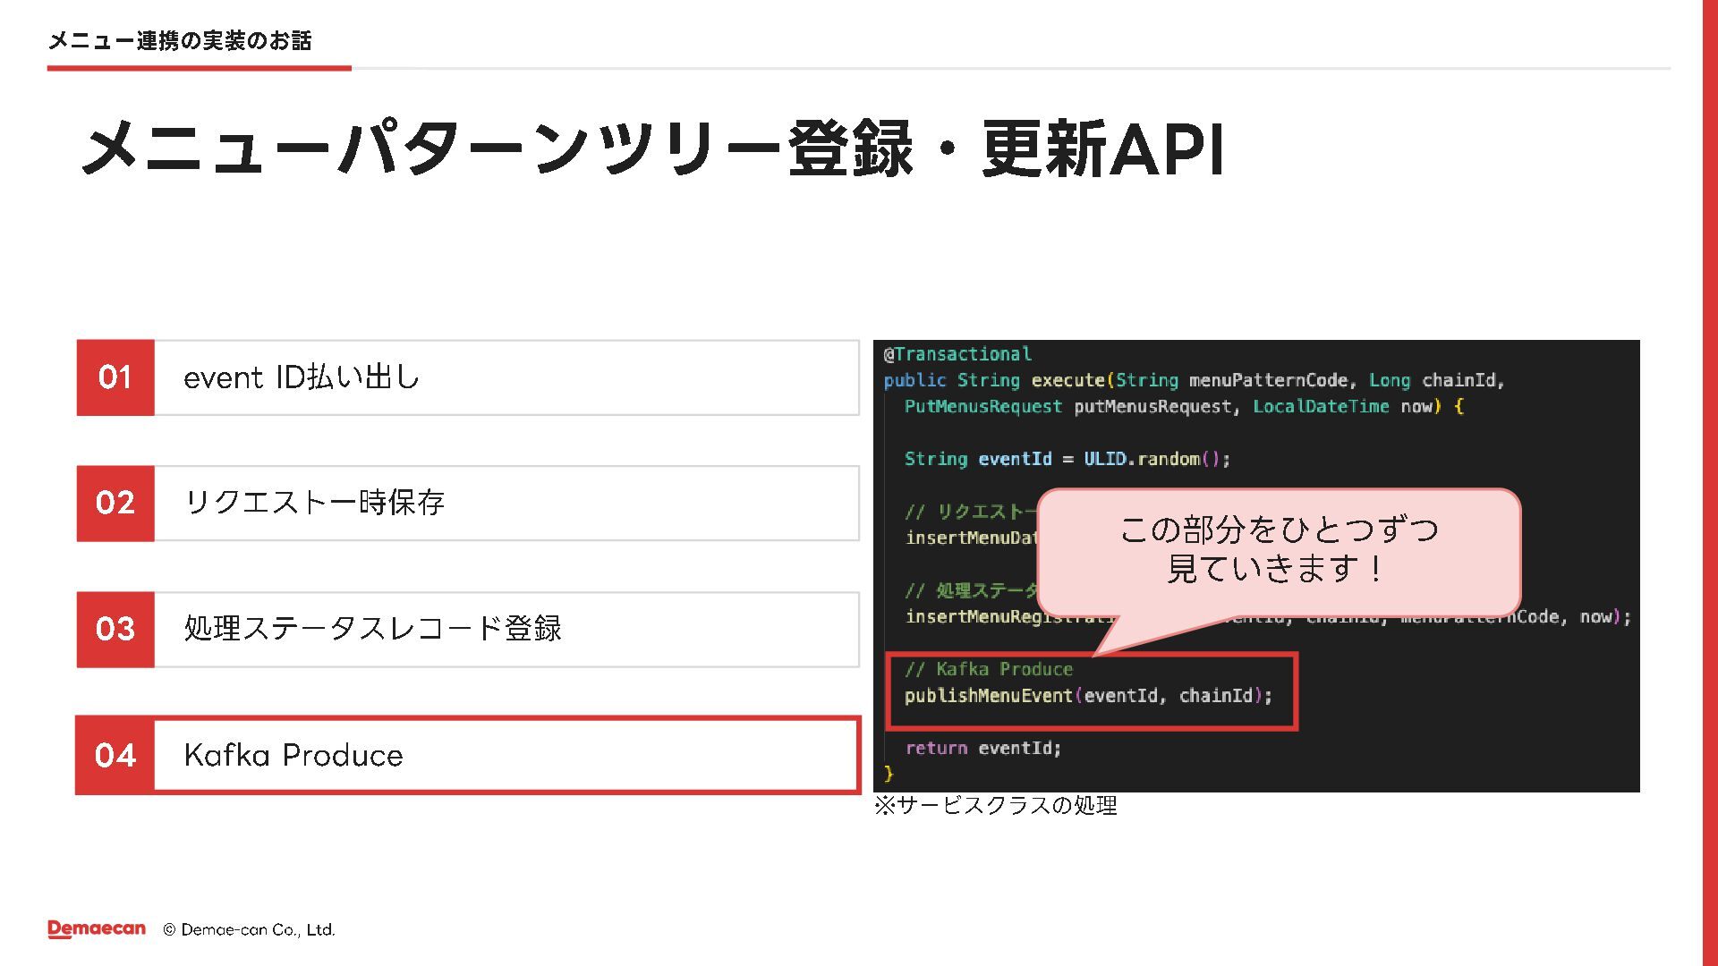
Task: Click the 'return eventId;' code line
Action: pyautogui.click(x=982, y=748)
